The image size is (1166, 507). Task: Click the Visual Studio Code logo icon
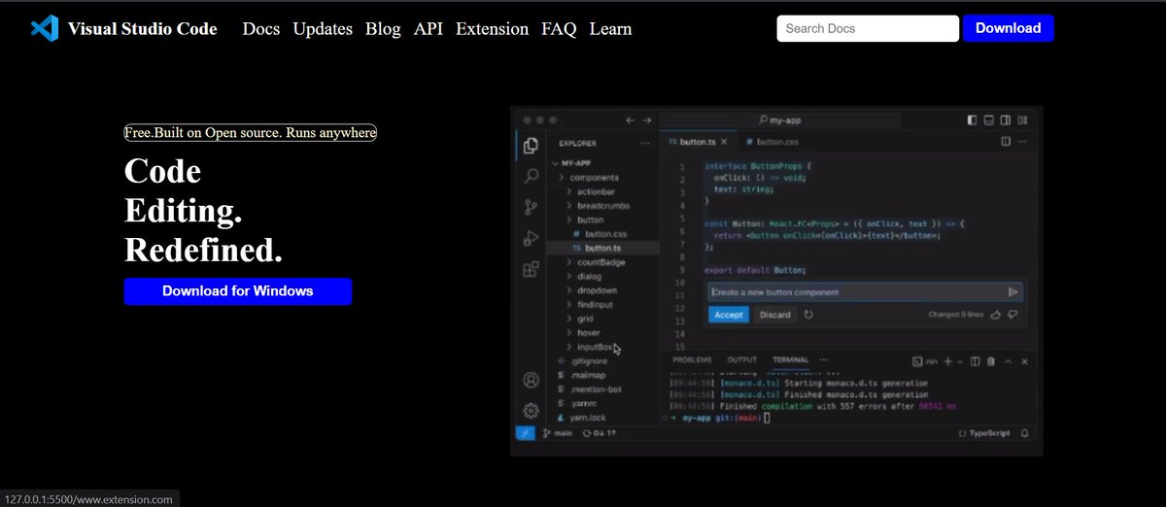click(44, 28)
